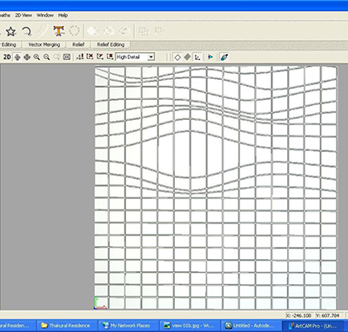This screenshot has width=348, height=332.
Task: Switch to the Relief tab
Action: point(78,44)
